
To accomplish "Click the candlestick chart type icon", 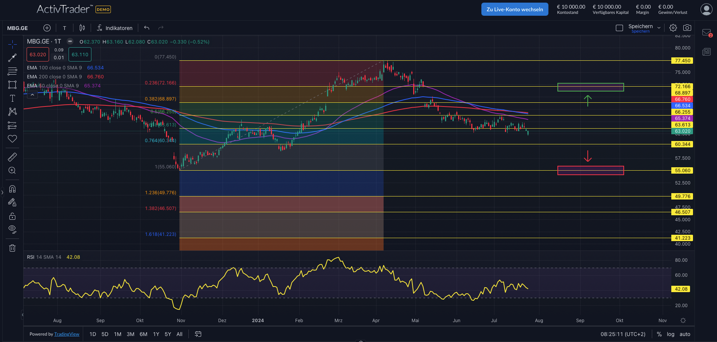I will coord(82,28).
